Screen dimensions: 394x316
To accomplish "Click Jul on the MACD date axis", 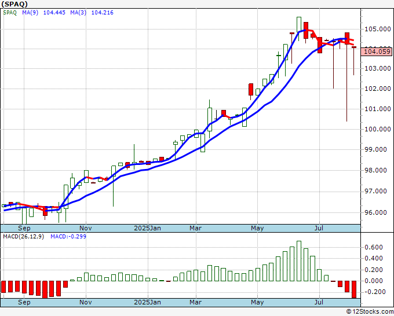I will tap(319, 302).
